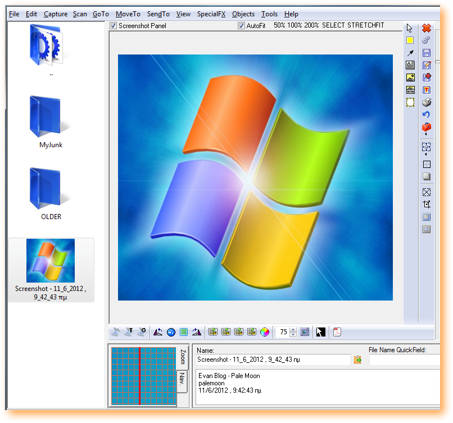The width and height of the screenshot is (453, 423).
Task: Click the grey shadow box icon
Action: 427,176
